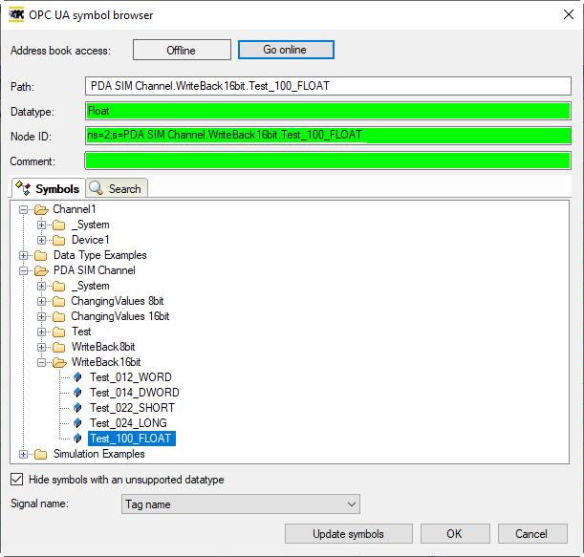The width and height of the screenshot is (584, 557).
Task: Click the tag icon beside Test_024_LONG
Action: click(77, 423)
